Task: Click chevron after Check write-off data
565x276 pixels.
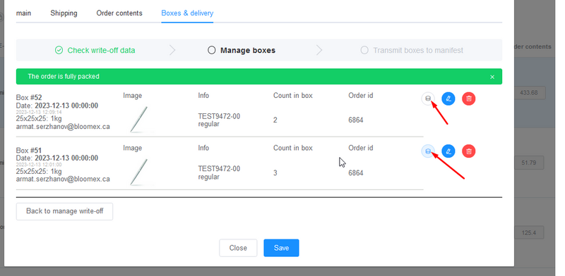Action: (172, 50)
